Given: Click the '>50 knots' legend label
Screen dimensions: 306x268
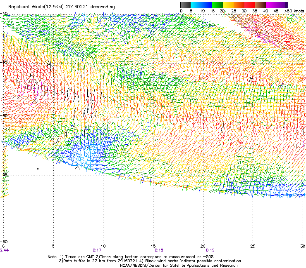Looking at the screenshot, I should point(294,11).
